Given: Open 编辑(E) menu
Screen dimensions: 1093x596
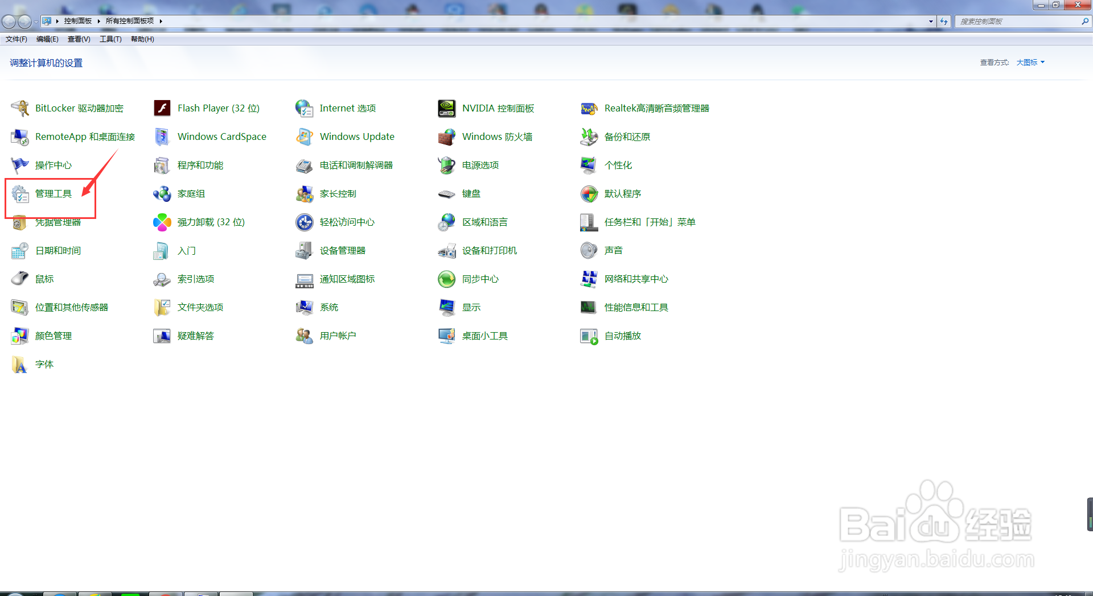Looking at the screenshot, I should [47, 39].
